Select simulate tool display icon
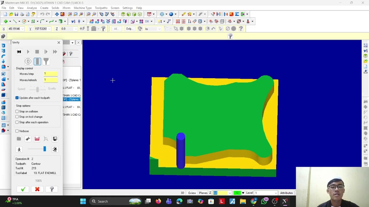The width and height of the screenshot is (369, 207). [37, 61]
